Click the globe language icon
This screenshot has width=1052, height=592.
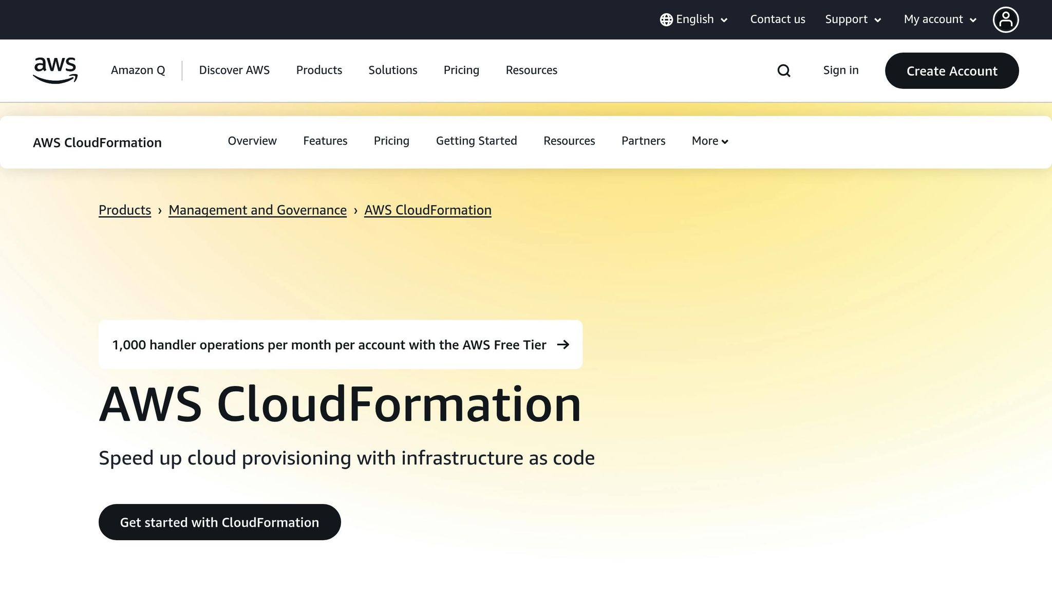pyautogui.click(x=666, y=20)
